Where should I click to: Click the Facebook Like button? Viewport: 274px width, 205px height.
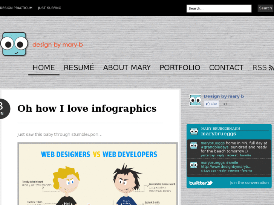click(x=211, y=104)
